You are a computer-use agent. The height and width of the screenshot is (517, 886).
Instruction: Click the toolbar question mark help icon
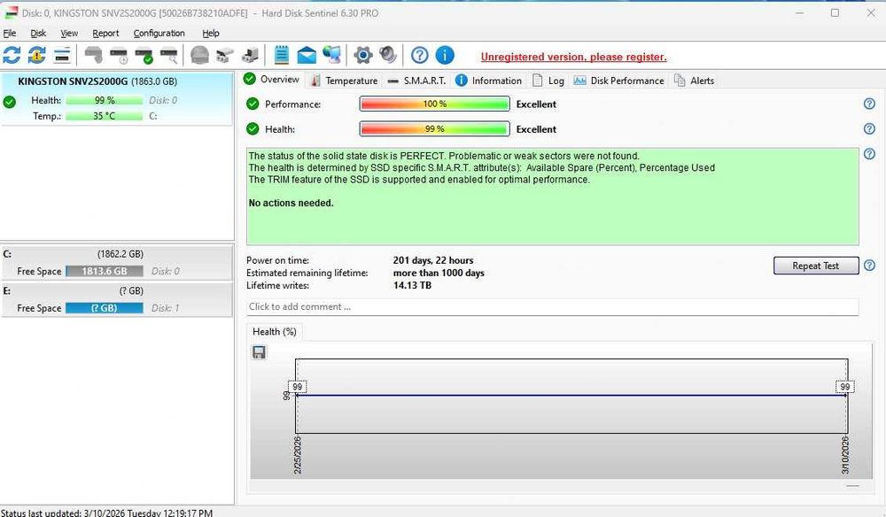419,55
